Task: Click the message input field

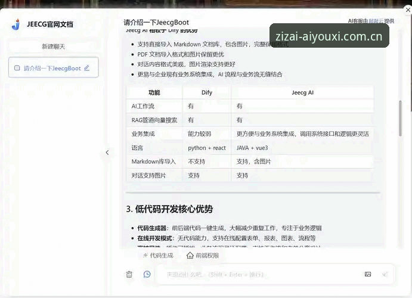Action: point(263,274)
